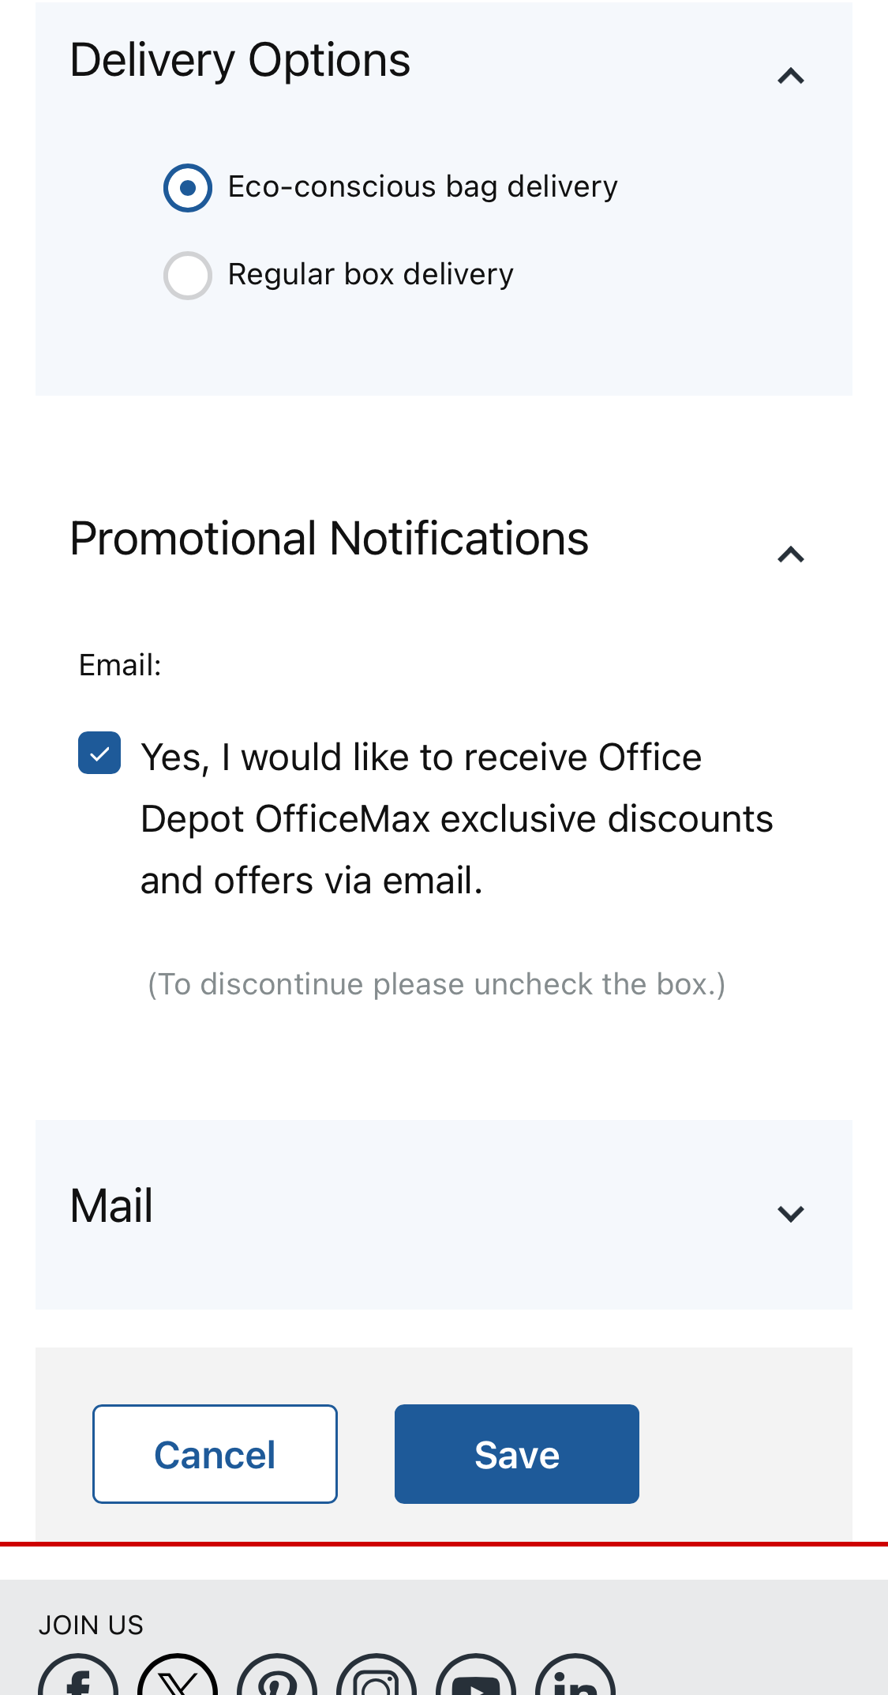
Task: Select Eco-conscious bag delivery option
Action: pos(187,188)
